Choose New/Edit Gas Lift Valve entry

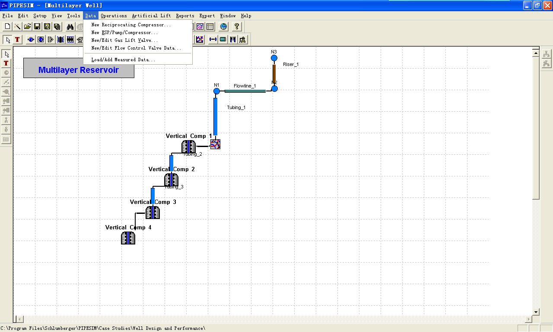[x=138, y=41]
